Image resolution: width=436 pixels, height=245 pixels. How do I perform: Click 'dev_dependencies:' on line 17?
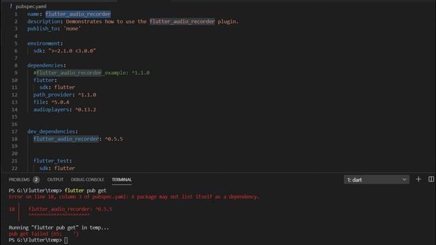pyautogui.click(x=52, y=131)
